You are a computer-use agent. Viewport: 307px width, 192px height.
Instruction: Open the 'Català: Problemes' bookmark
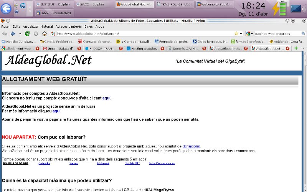pyautogui.click(x=57, y=41)
